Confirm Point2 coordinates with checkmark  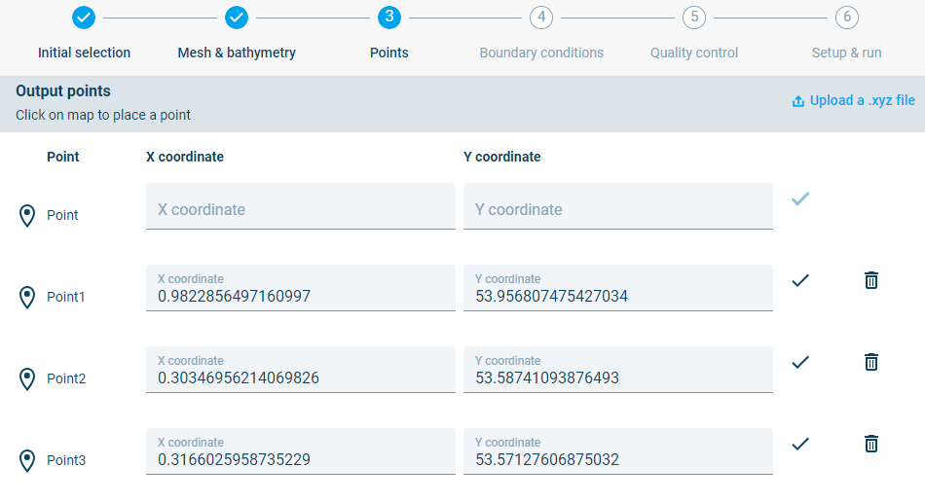pos(800,362)
